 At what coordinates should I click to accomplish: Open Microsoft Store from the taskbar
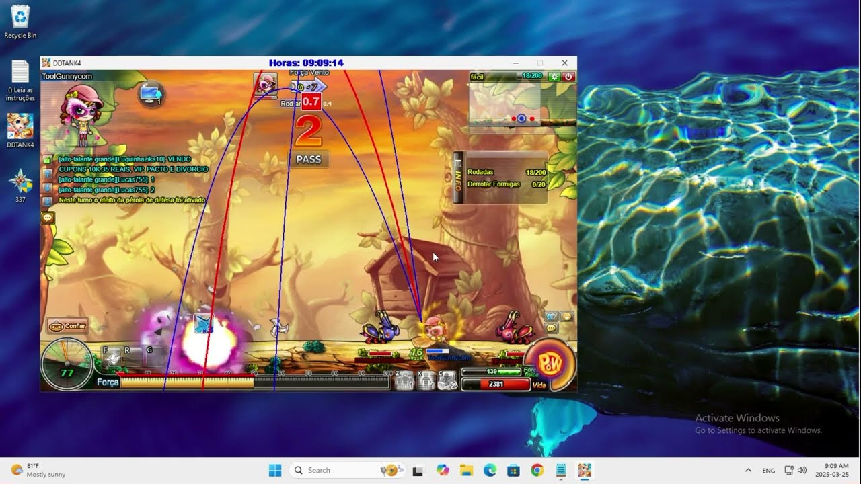click(x=513, y=470)
